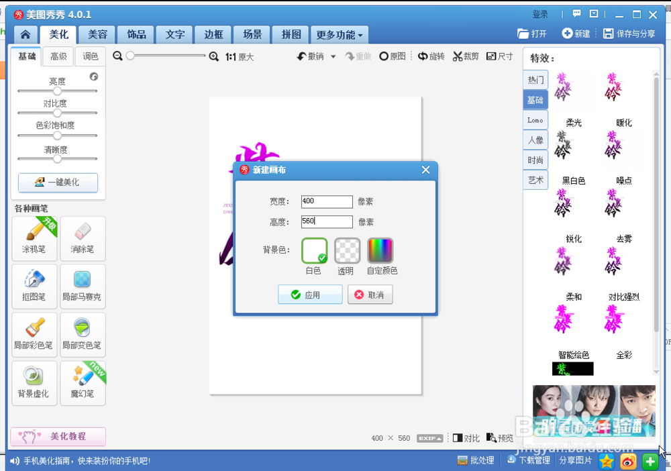Select the 局部变色笔 tool

(x=83, y=335)
